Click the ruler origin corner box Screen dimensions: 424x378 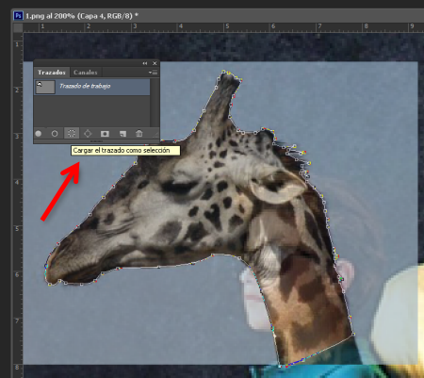coord(18,27)
